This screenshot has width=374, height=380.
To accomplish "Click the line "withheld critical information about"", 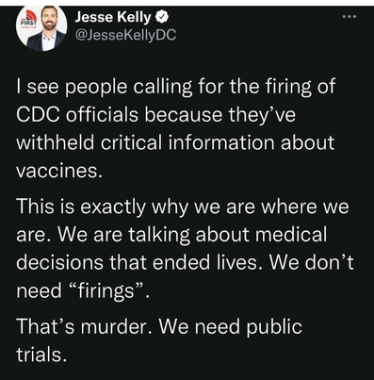I will pyautogui.click(x=175, y=142).
